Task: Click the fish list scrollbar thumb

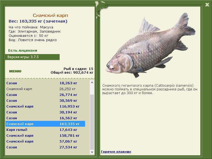Action: click(92, 122)
